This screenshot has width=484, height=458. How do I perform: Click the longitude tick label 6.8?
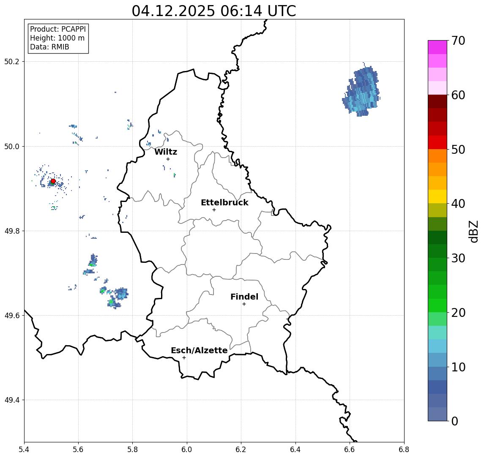pos(404,450)
